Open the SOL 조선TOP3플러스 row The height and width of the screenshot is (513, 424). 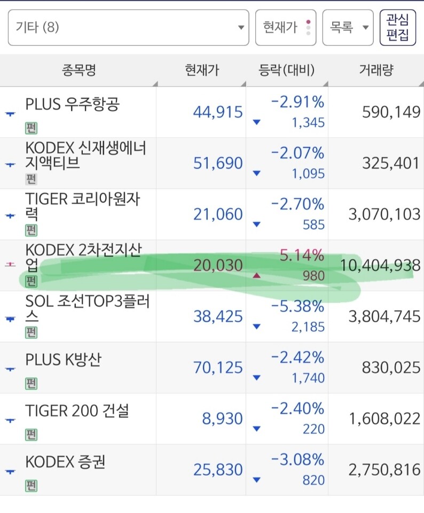tap(212, 316)
